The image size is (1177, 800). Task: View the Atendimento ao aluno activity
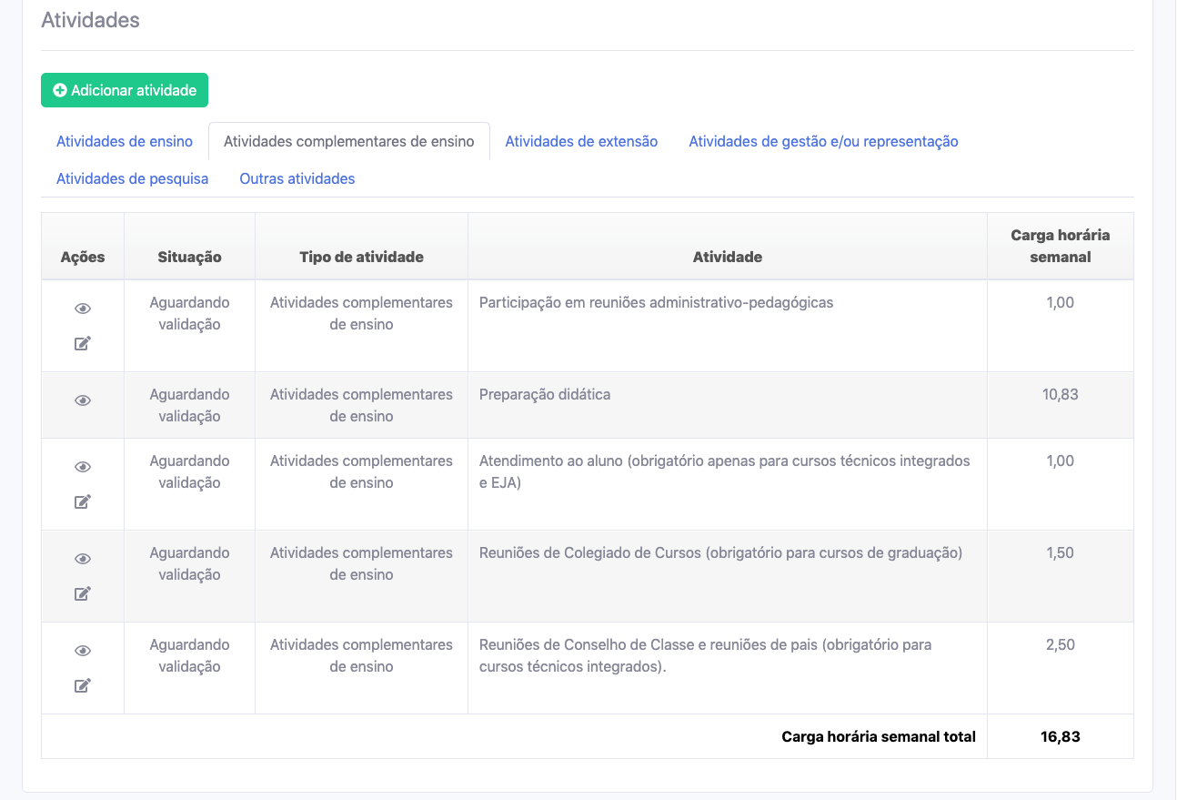click(83, 467)
